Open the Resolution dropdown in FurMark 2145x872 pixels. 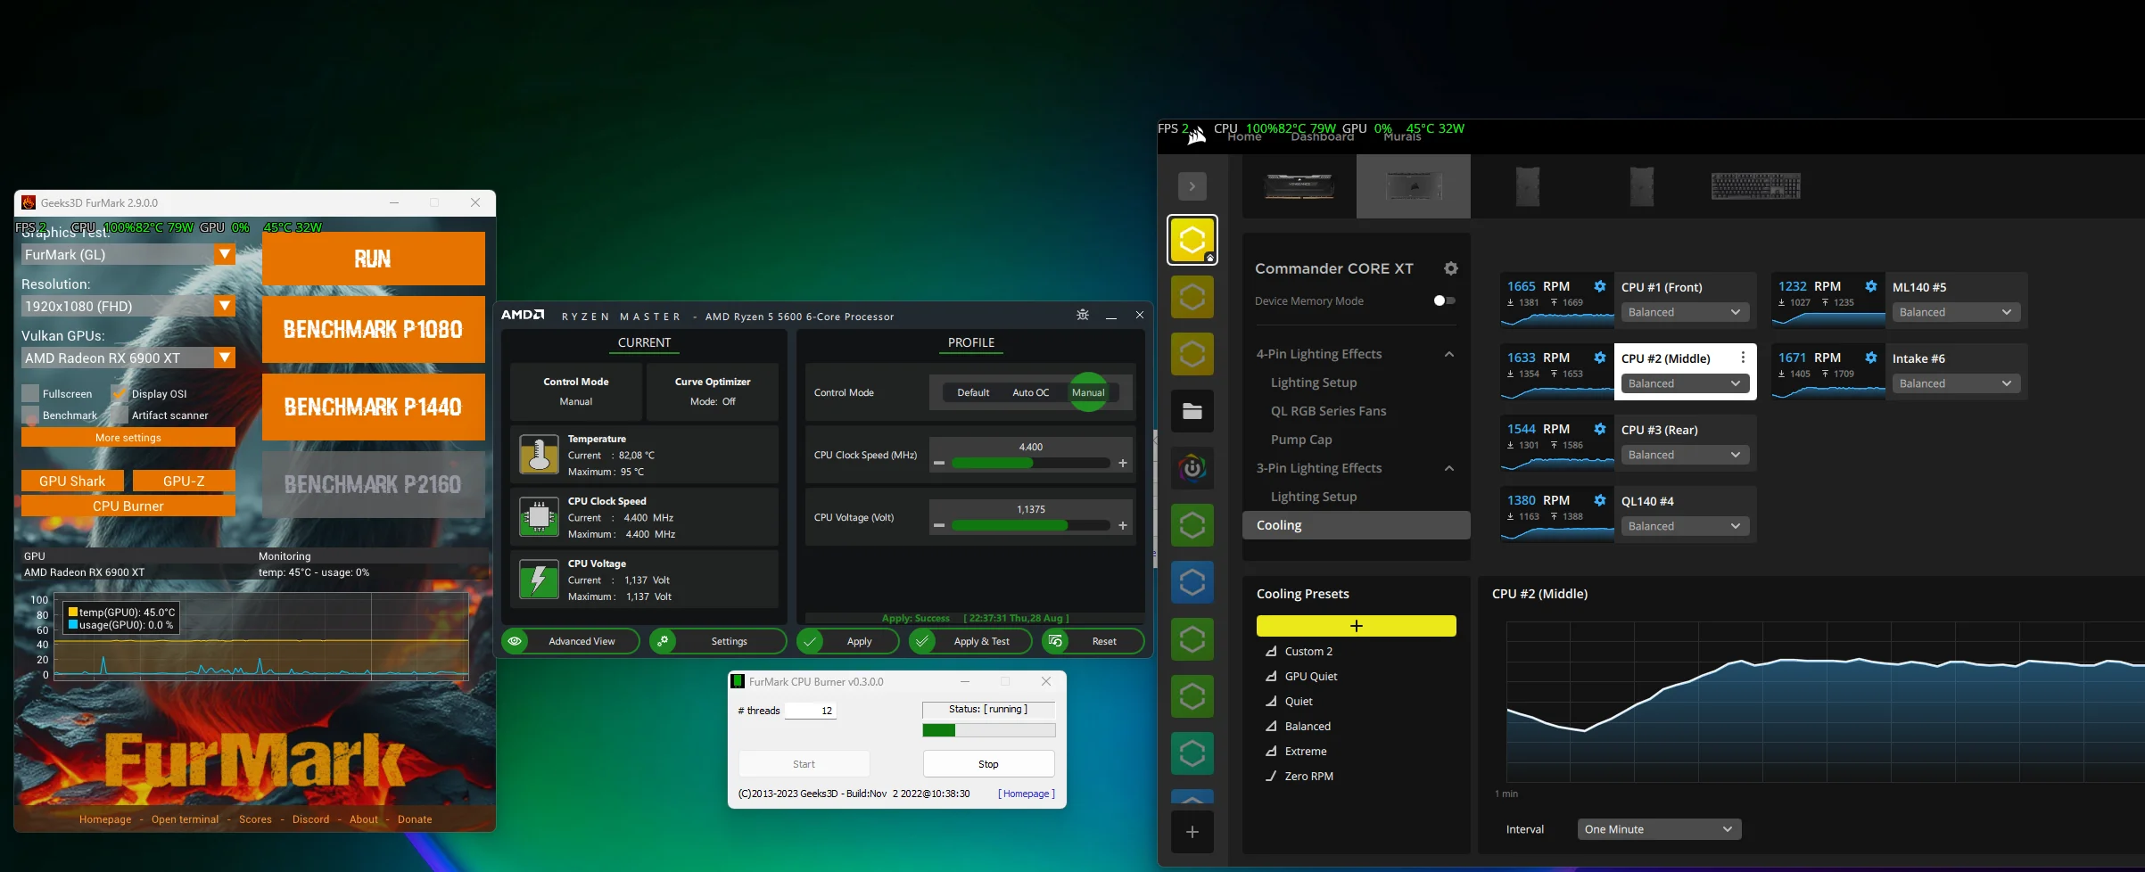(225, 306)
